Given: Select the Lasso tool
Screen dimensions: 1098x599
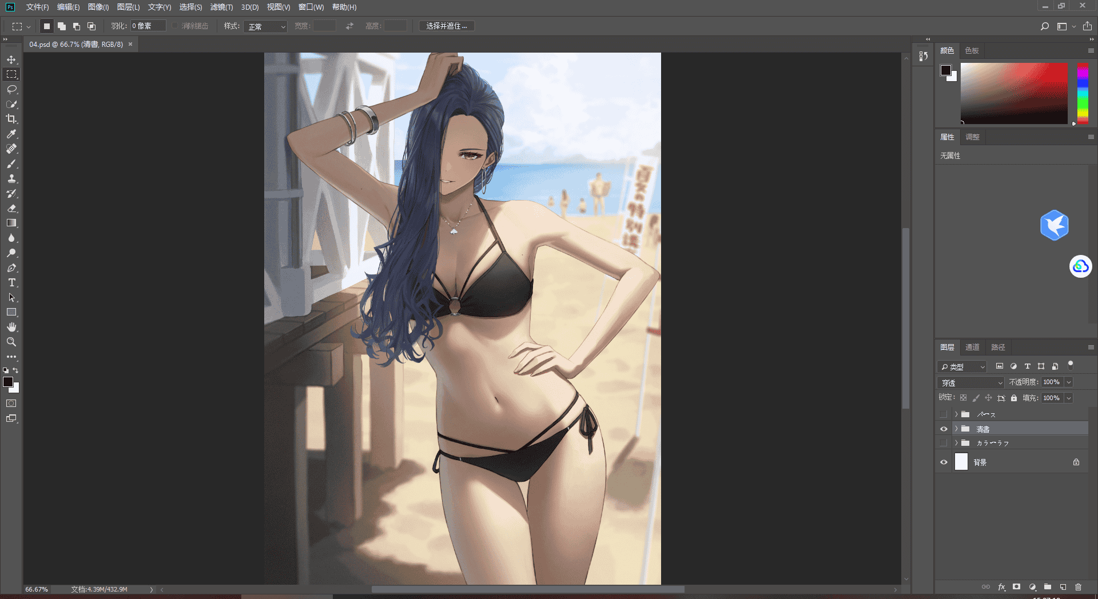Looking at the screenshot, I should point(11,89).
